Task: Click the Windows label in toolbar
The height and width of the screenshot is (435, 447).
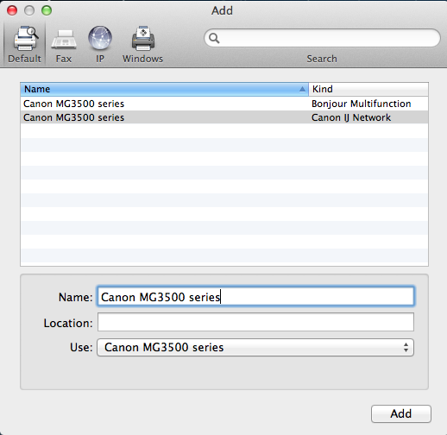Action: [x=142, y=59]
